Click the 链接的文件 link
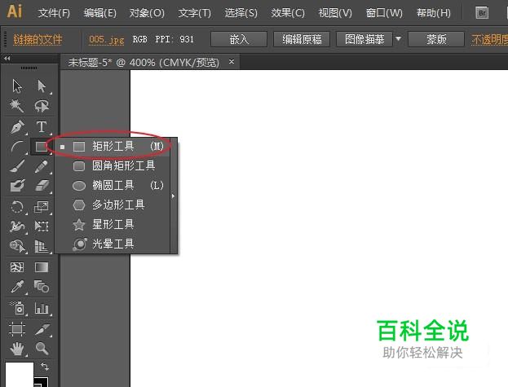The width and height of the screenshot is (508, 387). point(38,39)
